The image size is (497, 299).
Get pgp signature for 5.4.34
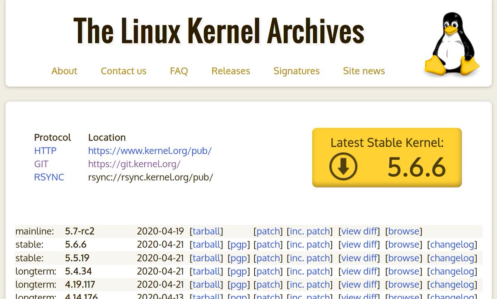coord(239,271)
